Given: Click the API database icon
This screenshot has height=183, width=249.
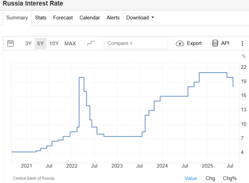Looking at the screenshot, I should 215,43.
